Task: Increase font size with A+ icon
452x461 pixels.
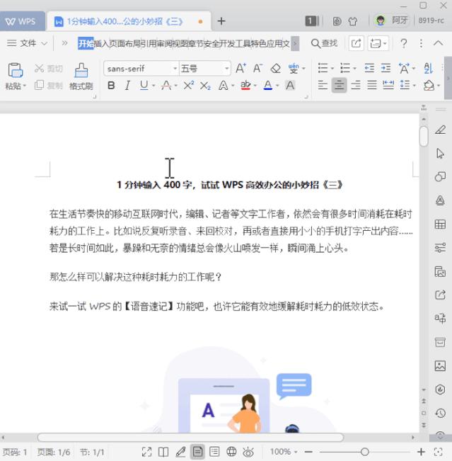Action: 241,69
